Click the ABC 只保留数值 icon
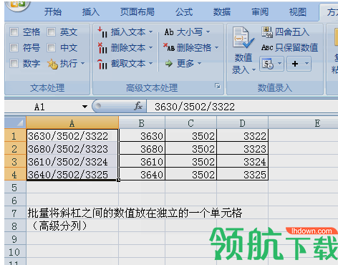The height and width of the screenshot is (265, 338). coord(267,47)
